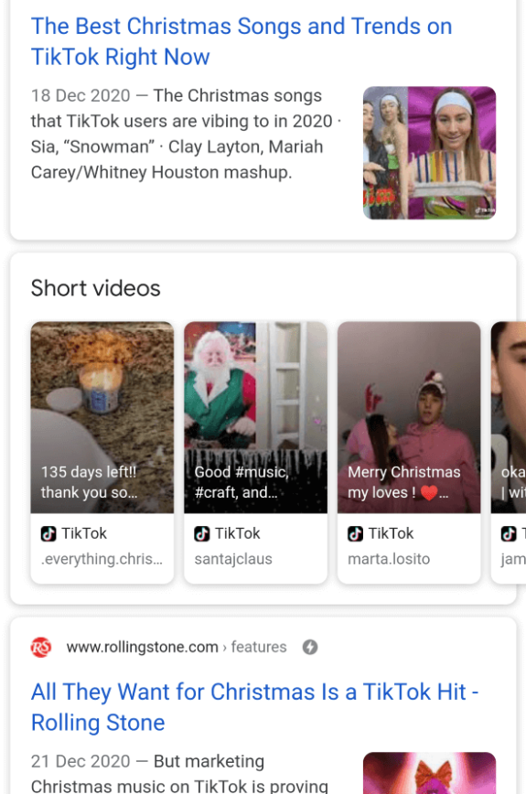
Task: Tap the AMP lightning bolt icon
Action: 310,647
